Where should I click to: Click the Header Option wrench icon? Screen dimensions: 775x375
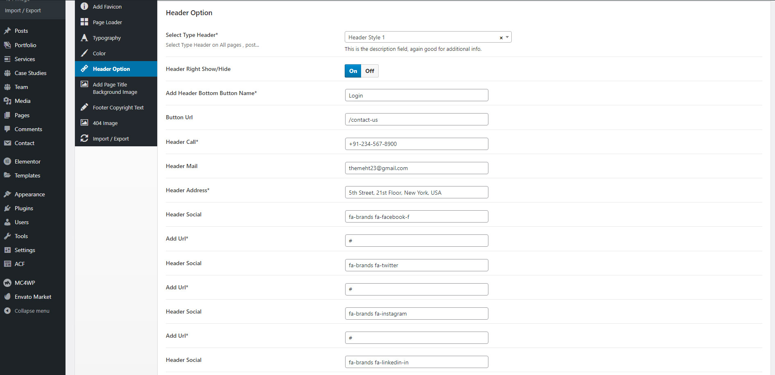click(84, 68)
